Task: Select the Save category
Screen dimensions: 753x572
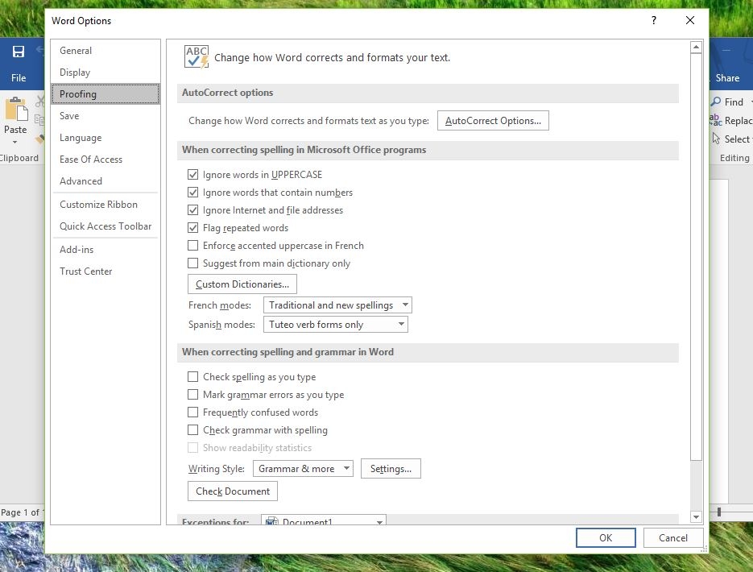Action: click(x=106, y=116)
